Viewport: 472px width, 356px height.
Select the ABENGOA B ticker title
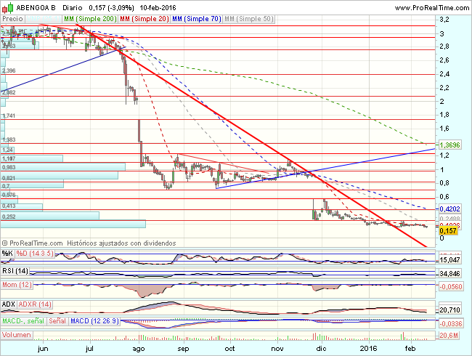point(36,8)
